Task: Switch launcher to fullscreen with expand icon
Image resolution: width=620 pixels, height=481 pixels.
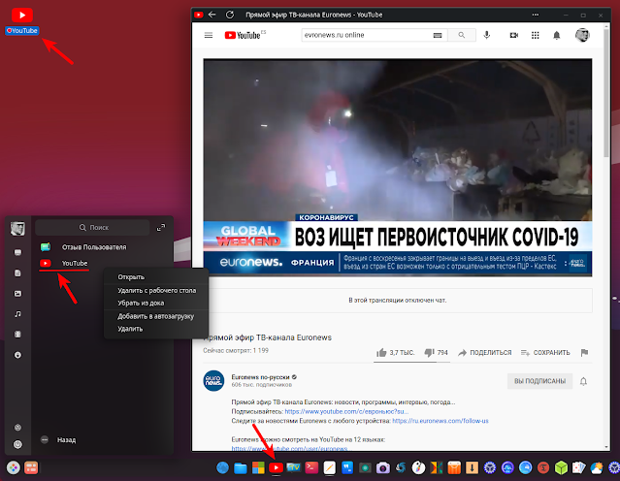Action: 161,228
